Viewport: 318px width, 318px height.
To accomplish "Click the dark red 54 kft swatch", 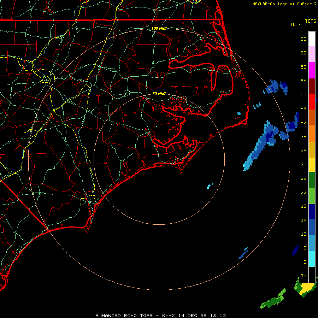I will 312,86.
